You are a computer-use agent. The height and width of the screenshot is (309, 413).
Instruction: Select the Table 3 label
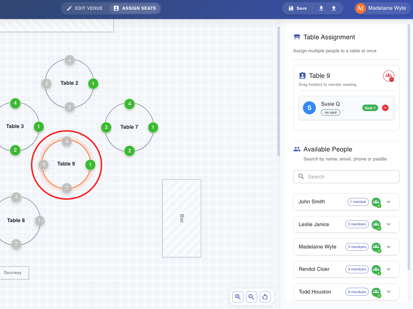pos(15,126)
